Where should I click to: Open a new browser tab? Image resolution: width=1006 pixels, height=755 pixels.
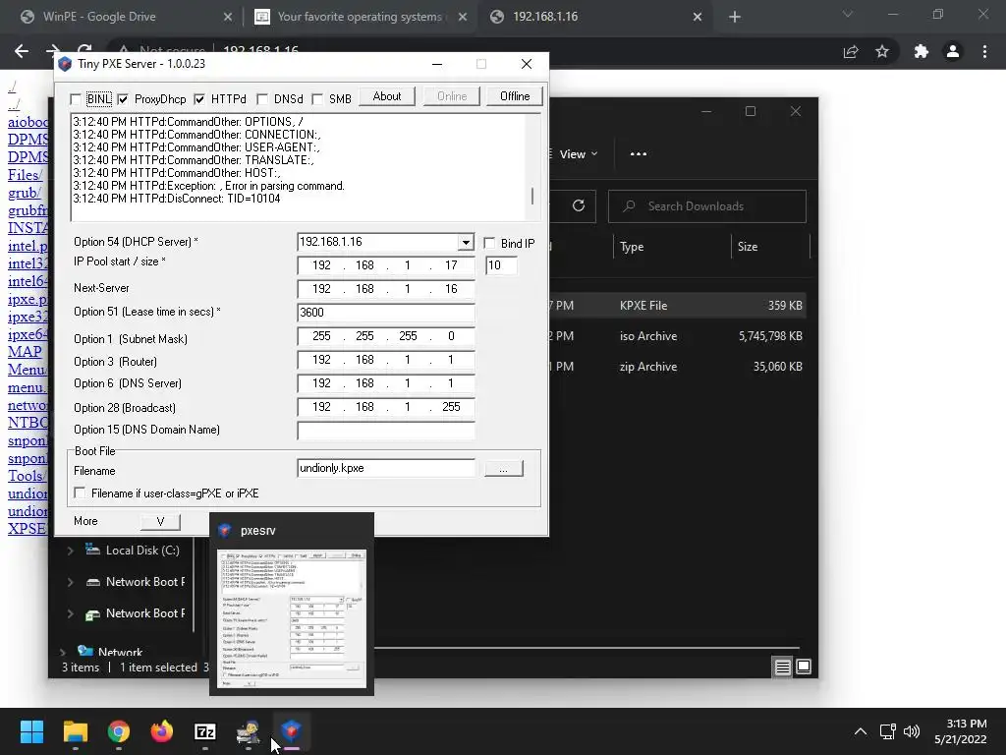coord(735,17)
